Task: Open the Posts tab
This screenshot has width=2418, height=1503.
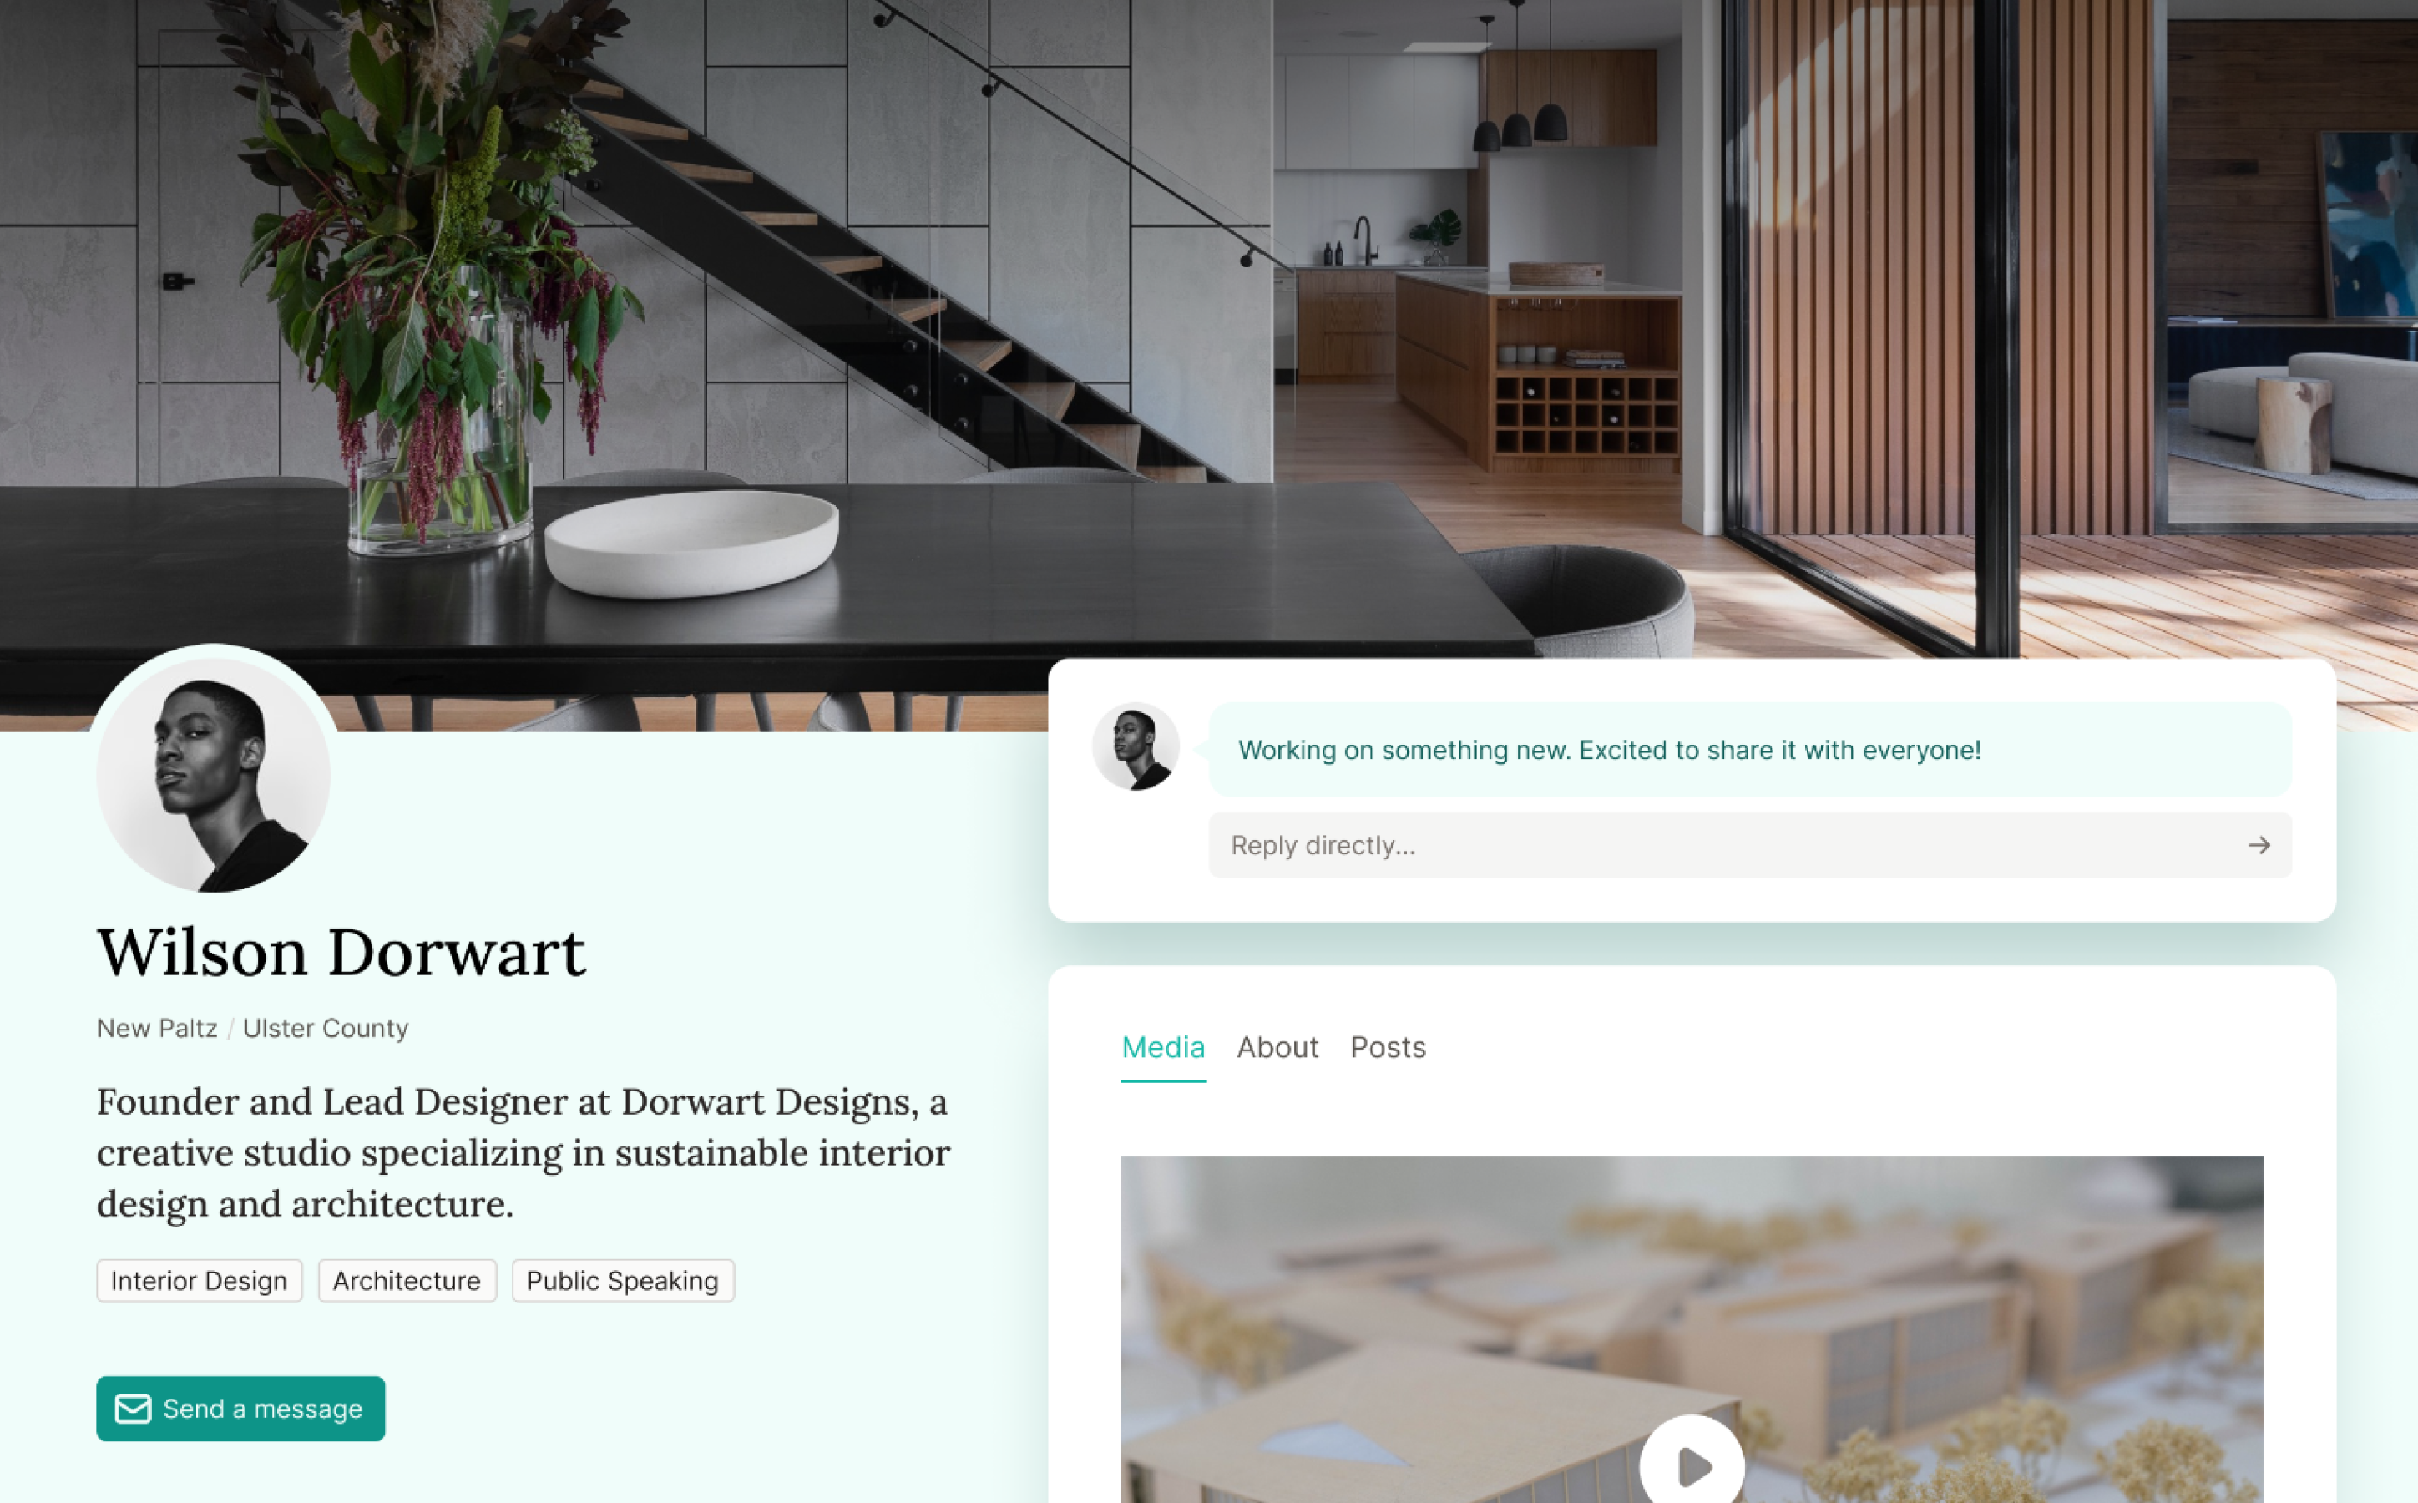Action: (x=1386, y=1046)
